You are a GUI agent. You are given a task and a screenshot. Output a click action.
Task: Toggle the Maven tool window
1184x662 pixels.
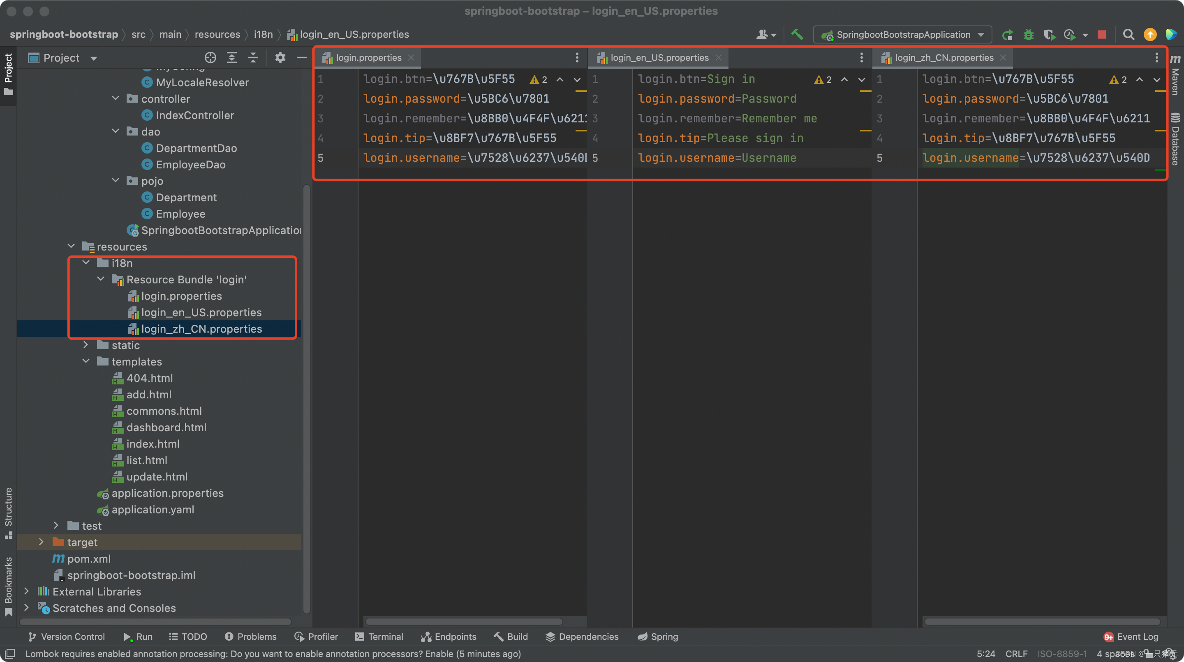click(x=1175, y=76)
